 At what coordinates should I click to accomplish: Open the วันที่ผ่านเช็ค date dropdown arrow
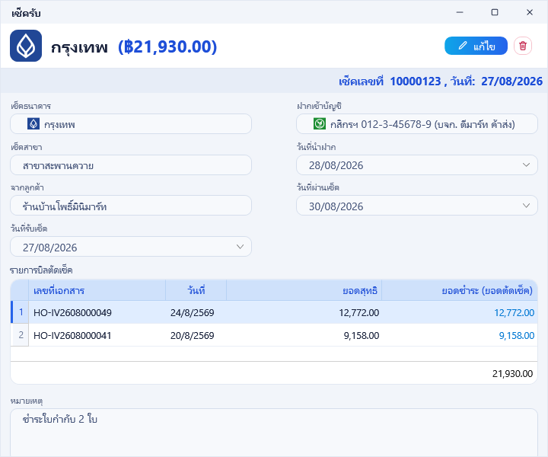[526, 206]
